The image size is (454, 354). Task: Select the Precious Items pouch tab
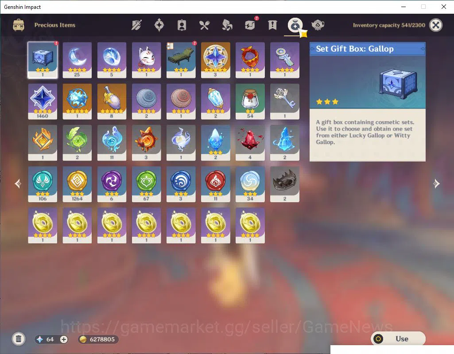[295, 25]
